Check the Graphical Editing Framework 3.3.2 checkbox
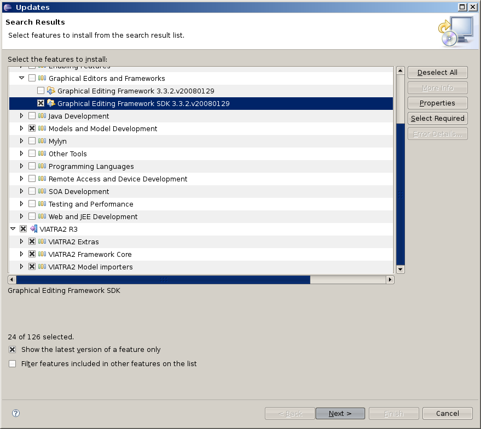Viewport: 481px width, 429px height. coord(40,91)
